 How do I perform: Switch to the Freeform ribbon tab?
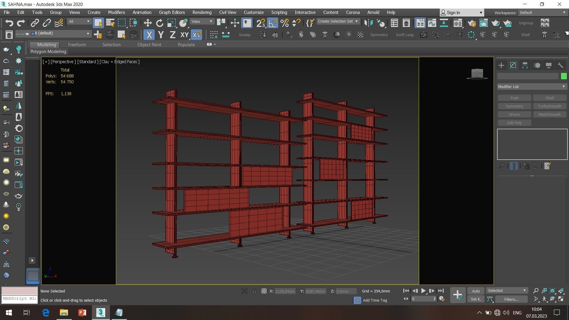(77, 44)
